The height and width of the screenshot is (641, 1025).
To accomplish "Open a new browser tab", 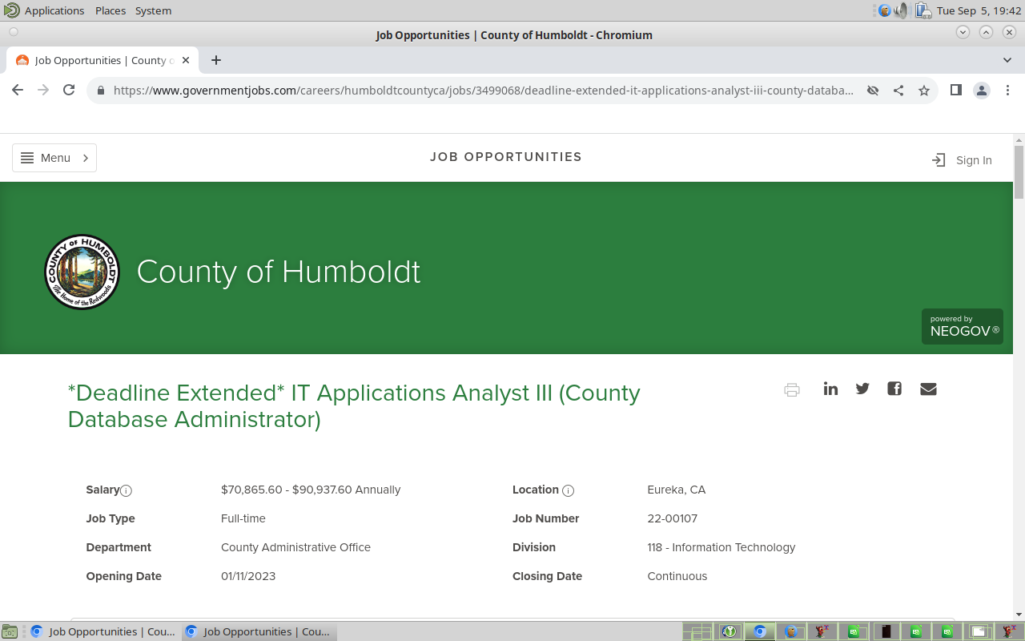I will point(216,60).
